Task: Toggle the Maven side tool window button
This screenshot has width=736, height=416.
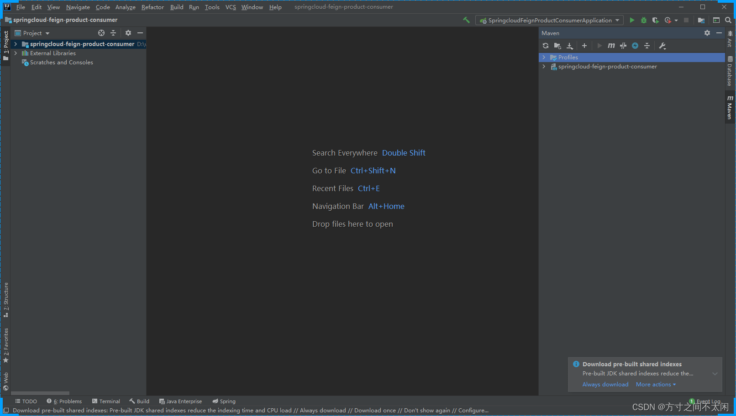Action: pos(730,107)
